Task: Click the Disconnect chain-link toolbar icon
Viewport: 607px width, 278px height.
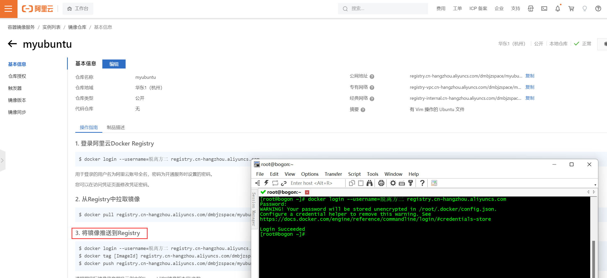Action: (284, 183)
